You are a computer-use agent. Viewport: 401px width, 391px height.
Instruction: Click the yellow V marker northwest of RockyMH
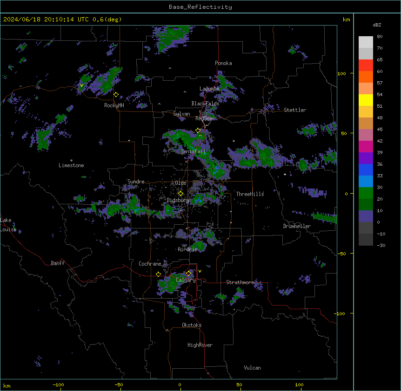(81, 85)
